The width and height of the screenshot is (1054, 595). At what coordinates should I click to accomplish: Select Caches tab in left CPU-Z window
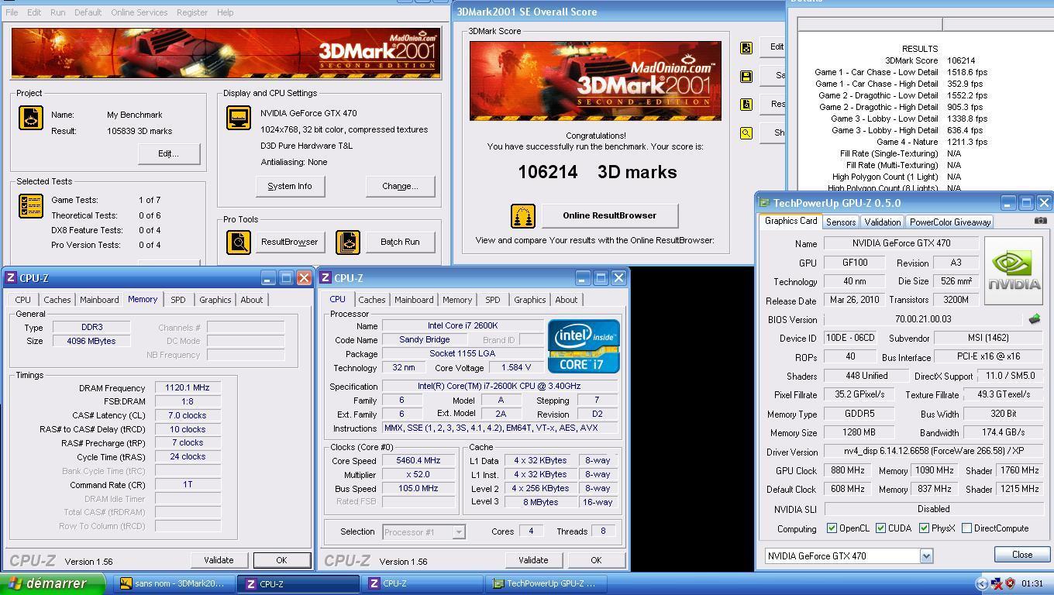57,300
